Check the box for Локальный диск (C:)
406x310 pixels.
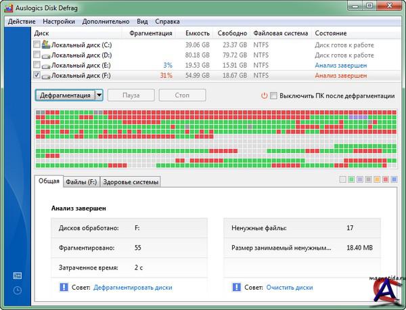[x=37, y=45]
